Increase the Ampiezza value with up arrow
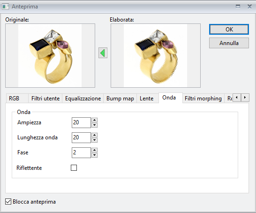The width and height of the screenshot is (256, 213). click(x=95, y=120)
